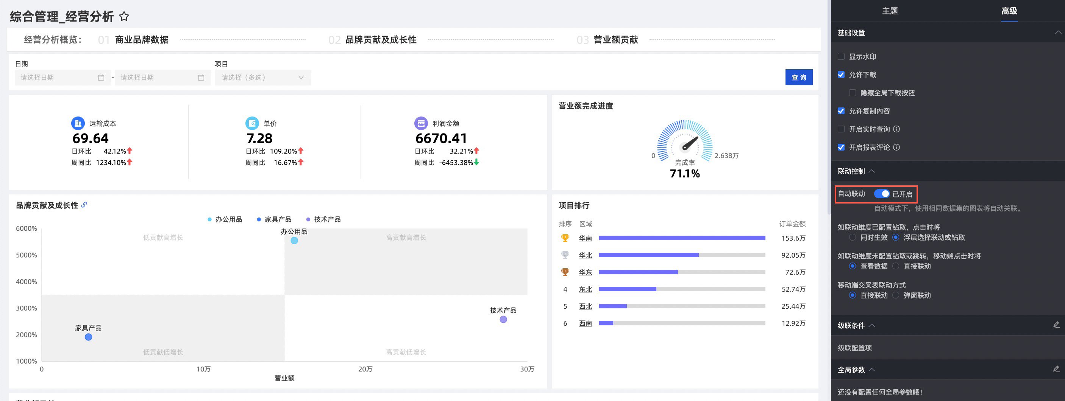
Task: Select the 技术产品 scatter point bubble
Action: pyautogui.click(x=503, y=319)
